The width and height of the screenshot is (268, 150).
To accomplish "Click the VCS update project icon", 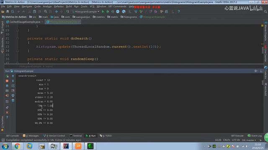I will (x=136, y=12).
